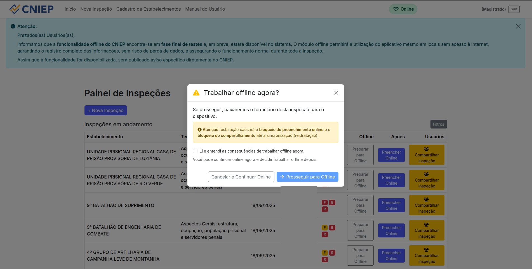Click red R badge for Batalhão de Engenharia
Viewport: 532px width, 269px height.
click(325, 234)
